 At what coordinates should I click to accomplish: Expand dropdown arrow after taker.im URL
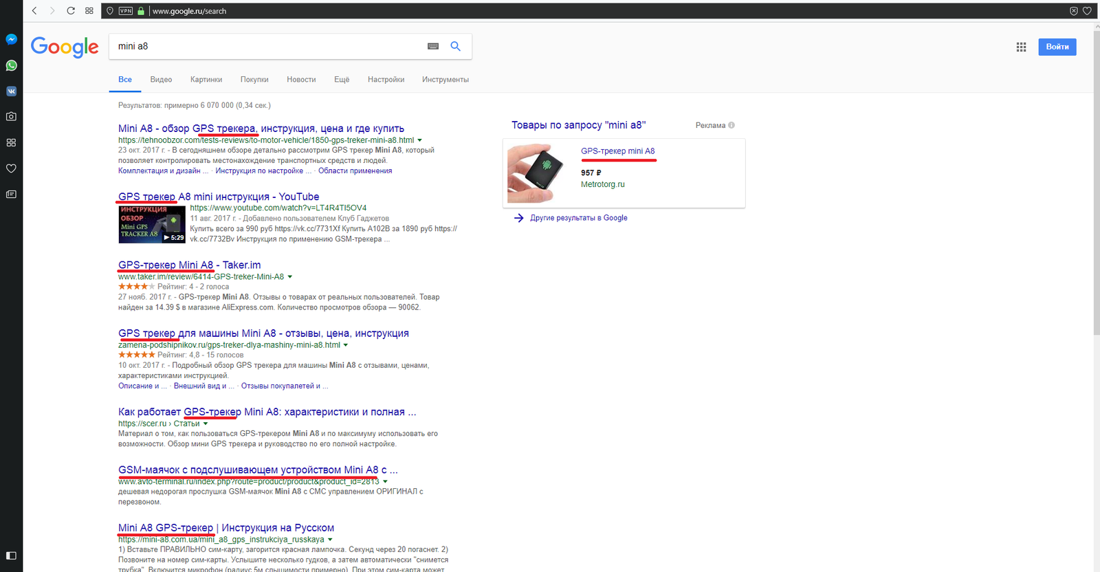pyautogui.click(x=289, y=277)
